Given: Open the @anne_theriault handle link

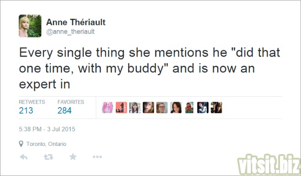Looking at the screenshot, I should (x=70, y=31).
